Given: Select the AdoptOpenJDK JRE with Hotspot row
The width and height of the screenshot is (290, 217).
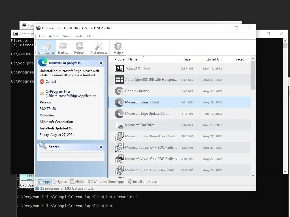Looking at the screenshot, I should [180, 80].
